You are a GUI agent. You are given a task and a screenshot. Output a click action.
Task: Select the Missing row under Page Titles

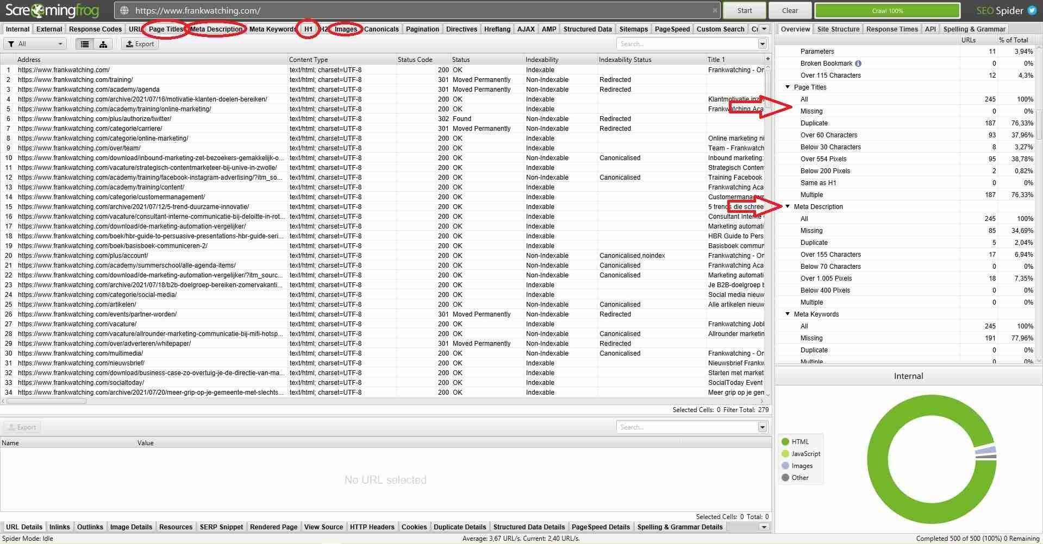(x=905, y=111)
